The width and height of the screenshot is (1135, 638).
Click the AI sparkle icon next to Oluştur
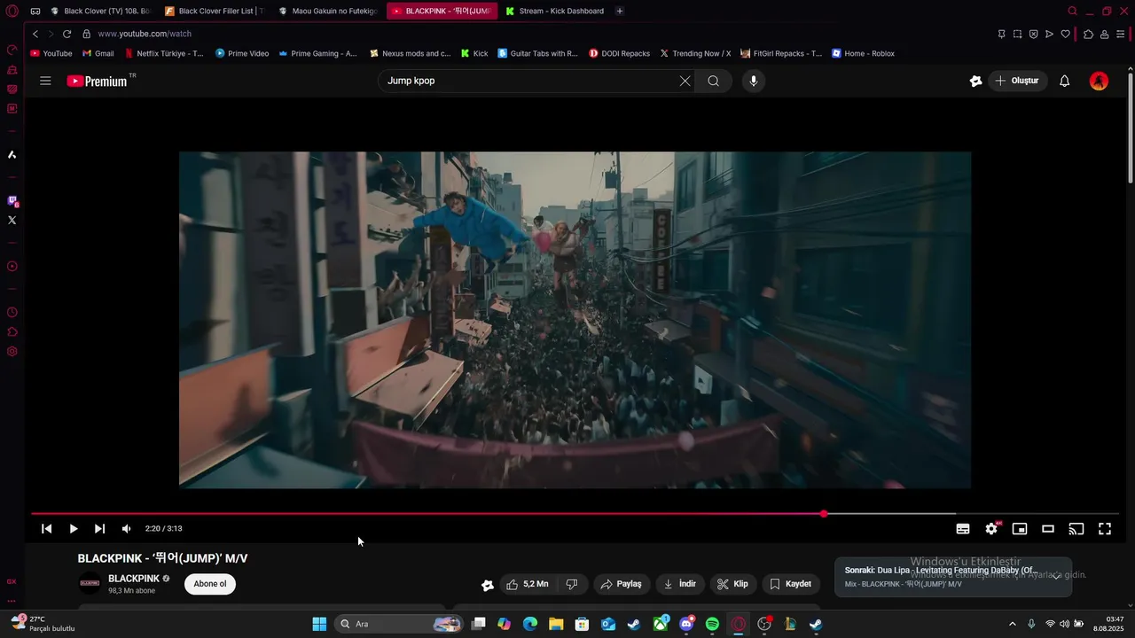pos(975,81)
